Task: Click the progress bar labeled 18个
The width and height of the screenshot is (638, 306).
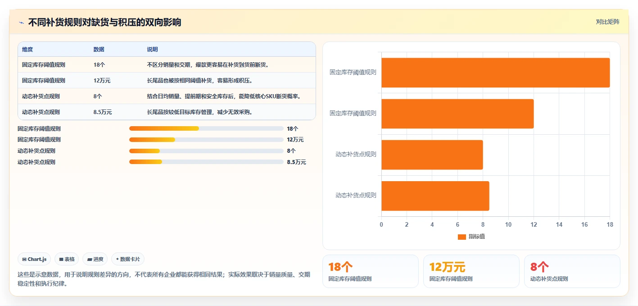Action: click(206, 128)
